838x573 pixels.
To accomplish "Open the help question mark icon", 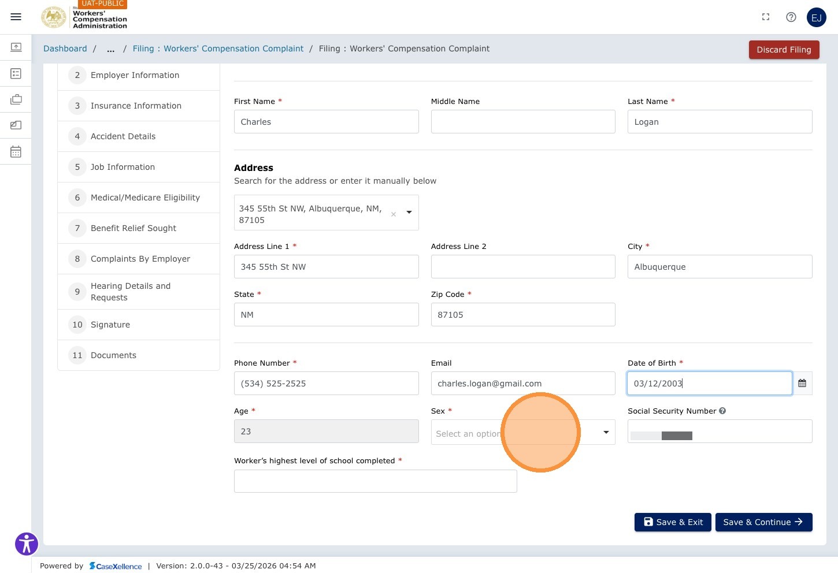I will (791, 17).
